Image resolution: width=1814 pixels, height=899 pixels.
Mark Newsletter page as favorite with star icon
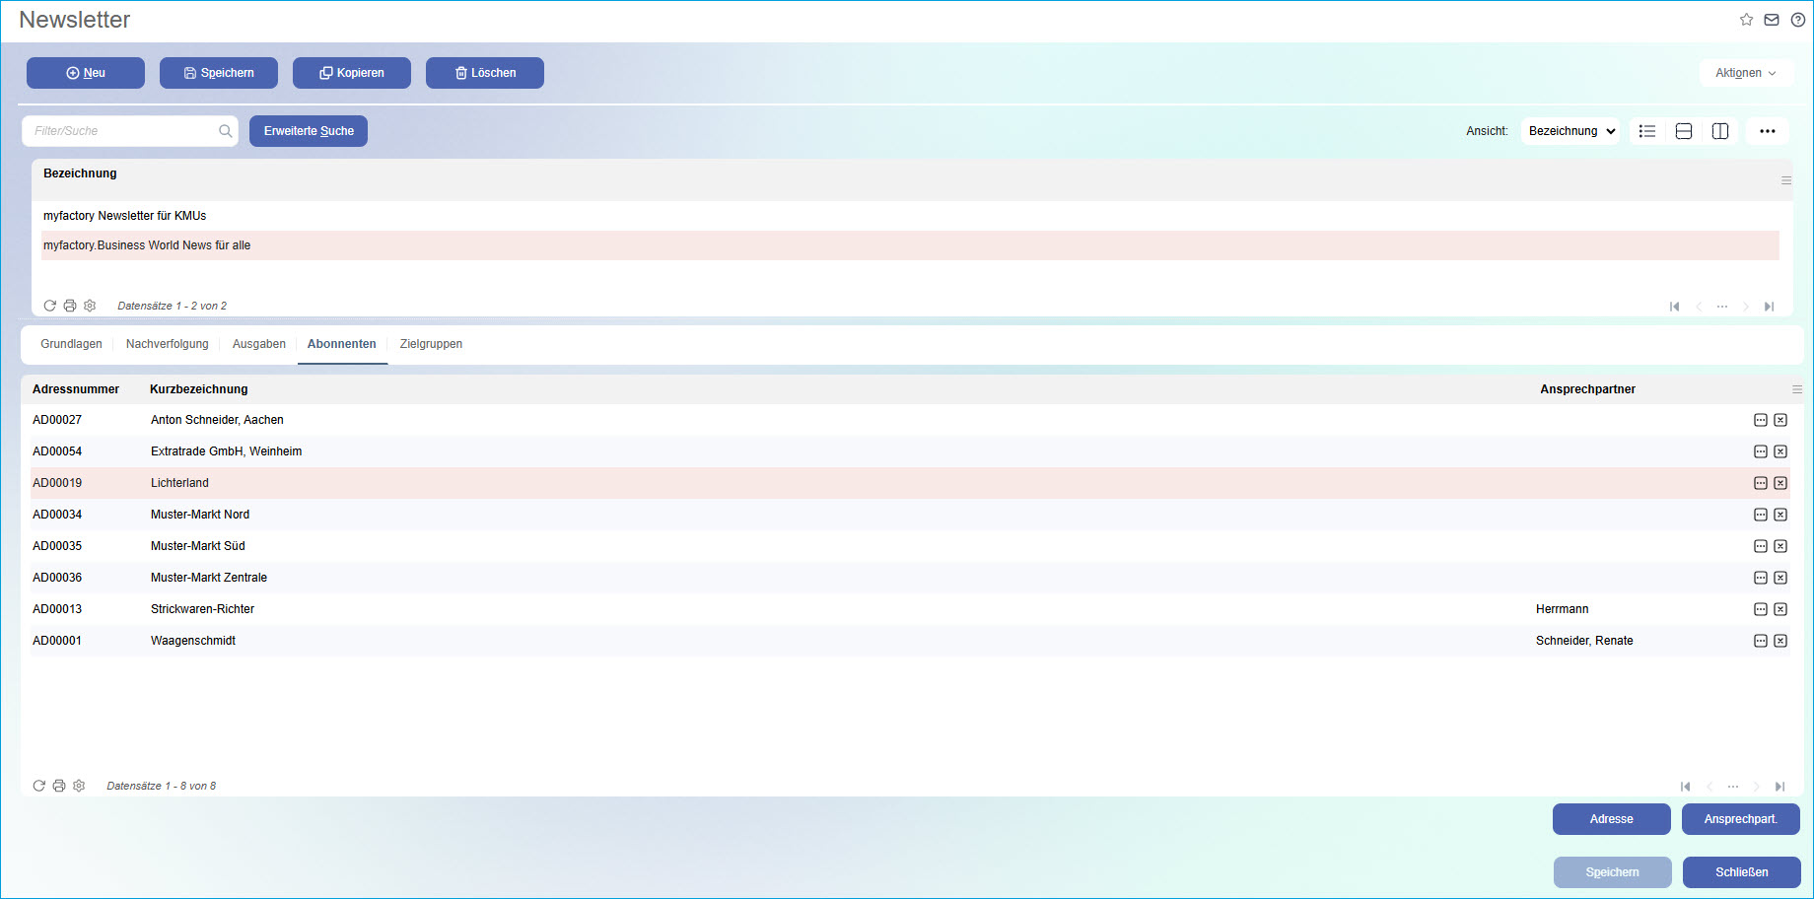point(1746,20)
